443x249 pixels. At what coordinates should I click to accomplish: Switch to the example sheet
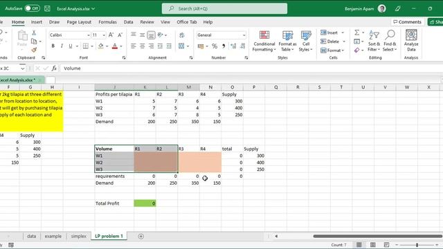[53, 236]
